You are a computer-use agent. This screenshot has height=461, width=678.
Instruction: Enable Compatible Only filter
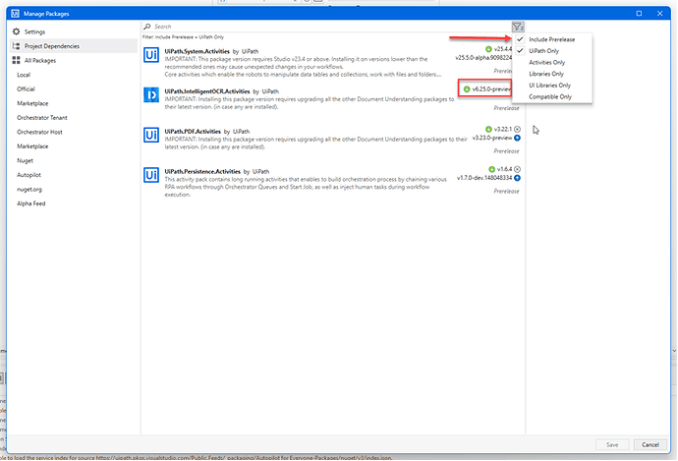click(x=552, y=97)
